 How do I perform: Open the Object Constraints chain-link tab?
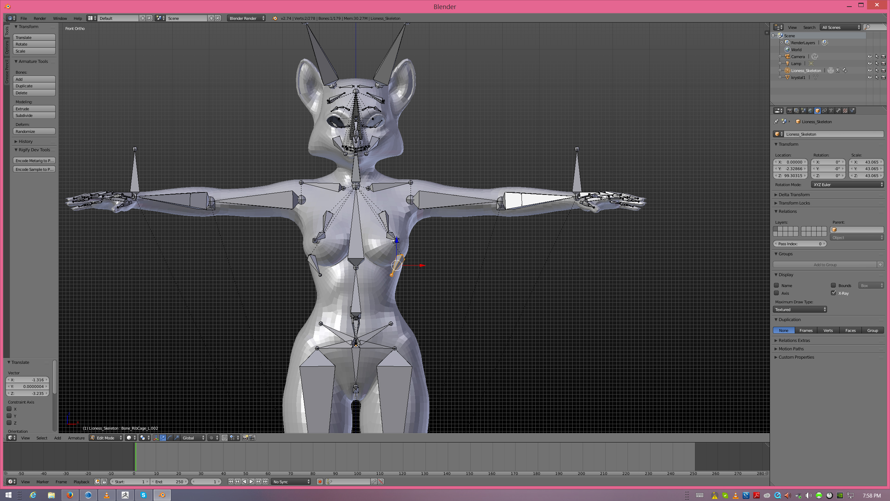pyautogui.click(x=824, y=111)
